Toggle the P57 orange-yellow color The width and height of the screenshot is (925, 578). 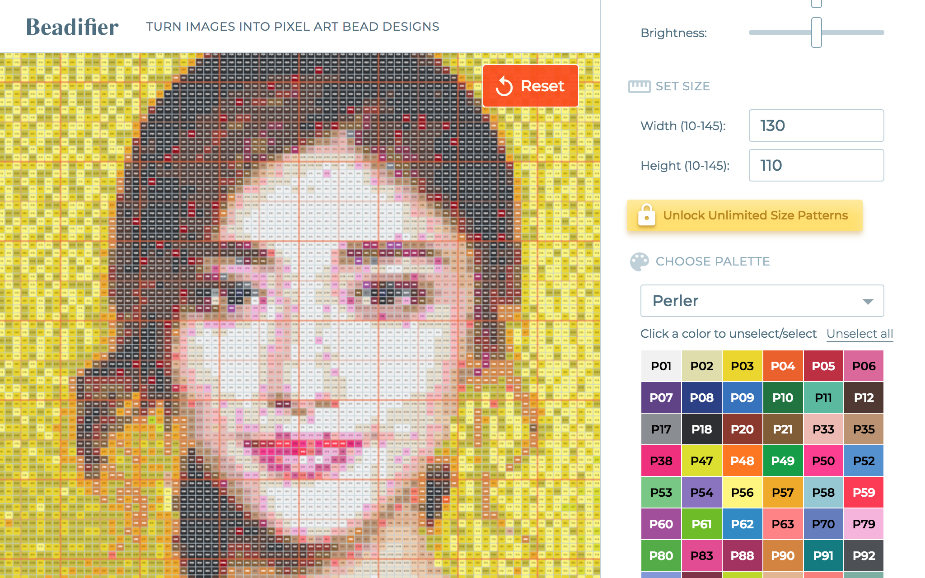783,493
